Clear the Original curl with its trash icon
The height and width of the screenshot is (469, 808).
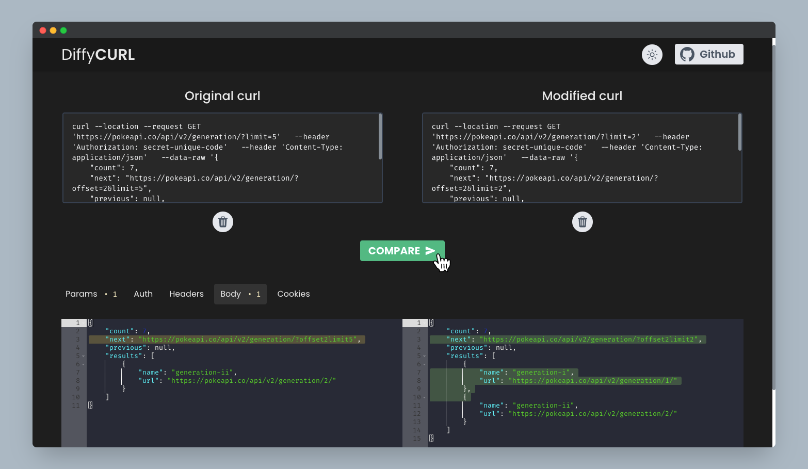point(223,222)
